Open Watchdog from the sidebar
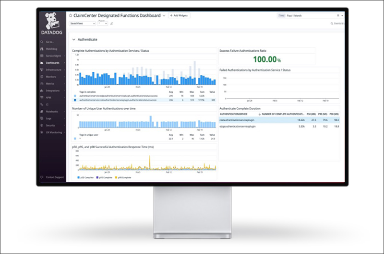This screenshot has width=384, height=254. (x=51, y=49)
